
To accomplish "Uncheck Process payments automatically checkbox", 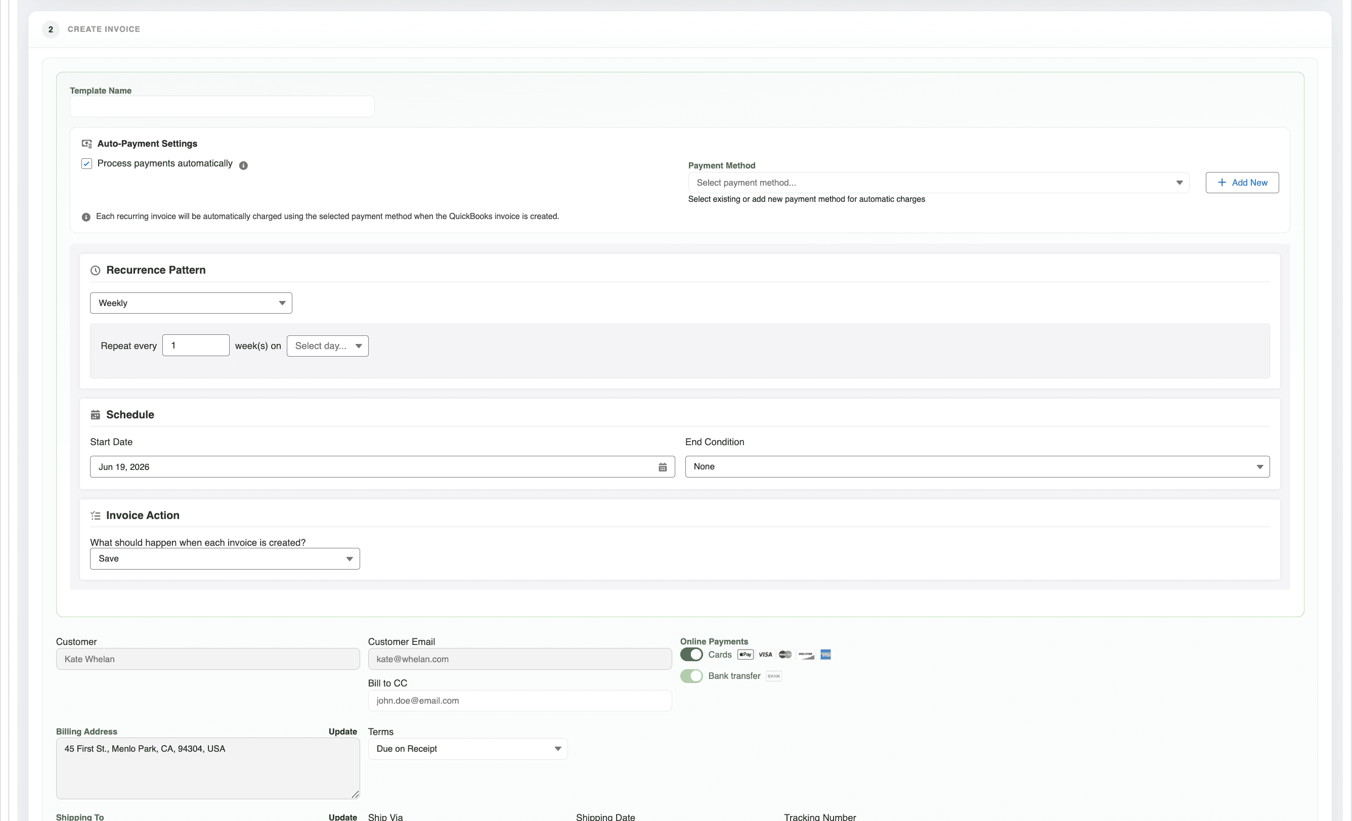I will click(x=86, y=163).
